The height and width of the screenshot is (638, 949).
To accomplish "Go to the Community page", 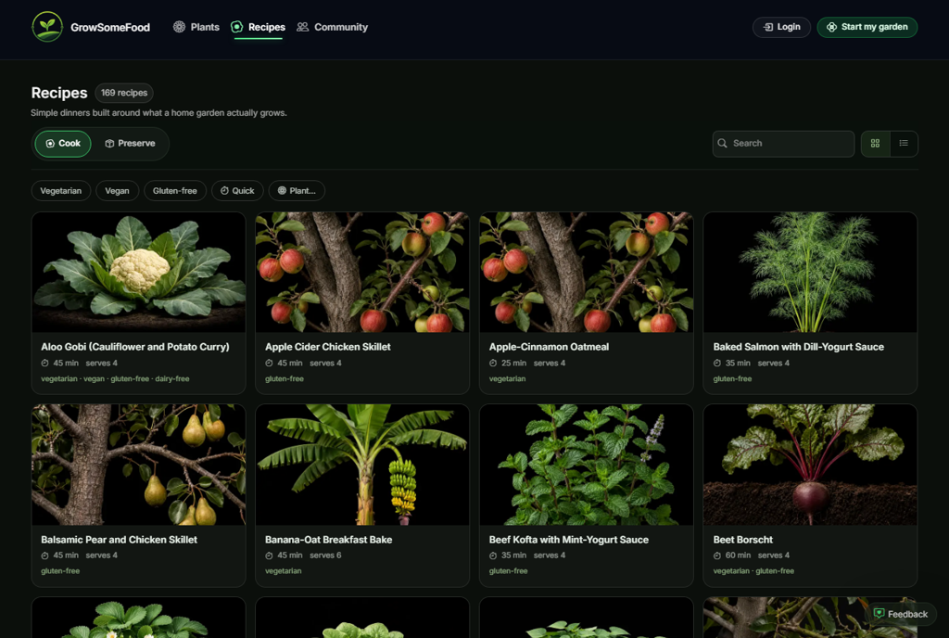I will pos(333,27).
